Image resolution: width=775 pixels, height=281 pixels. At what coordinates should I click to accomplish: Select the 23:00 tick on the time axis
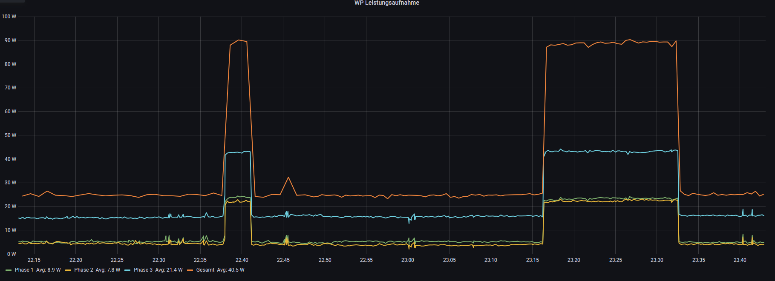(x=407, y=260)
